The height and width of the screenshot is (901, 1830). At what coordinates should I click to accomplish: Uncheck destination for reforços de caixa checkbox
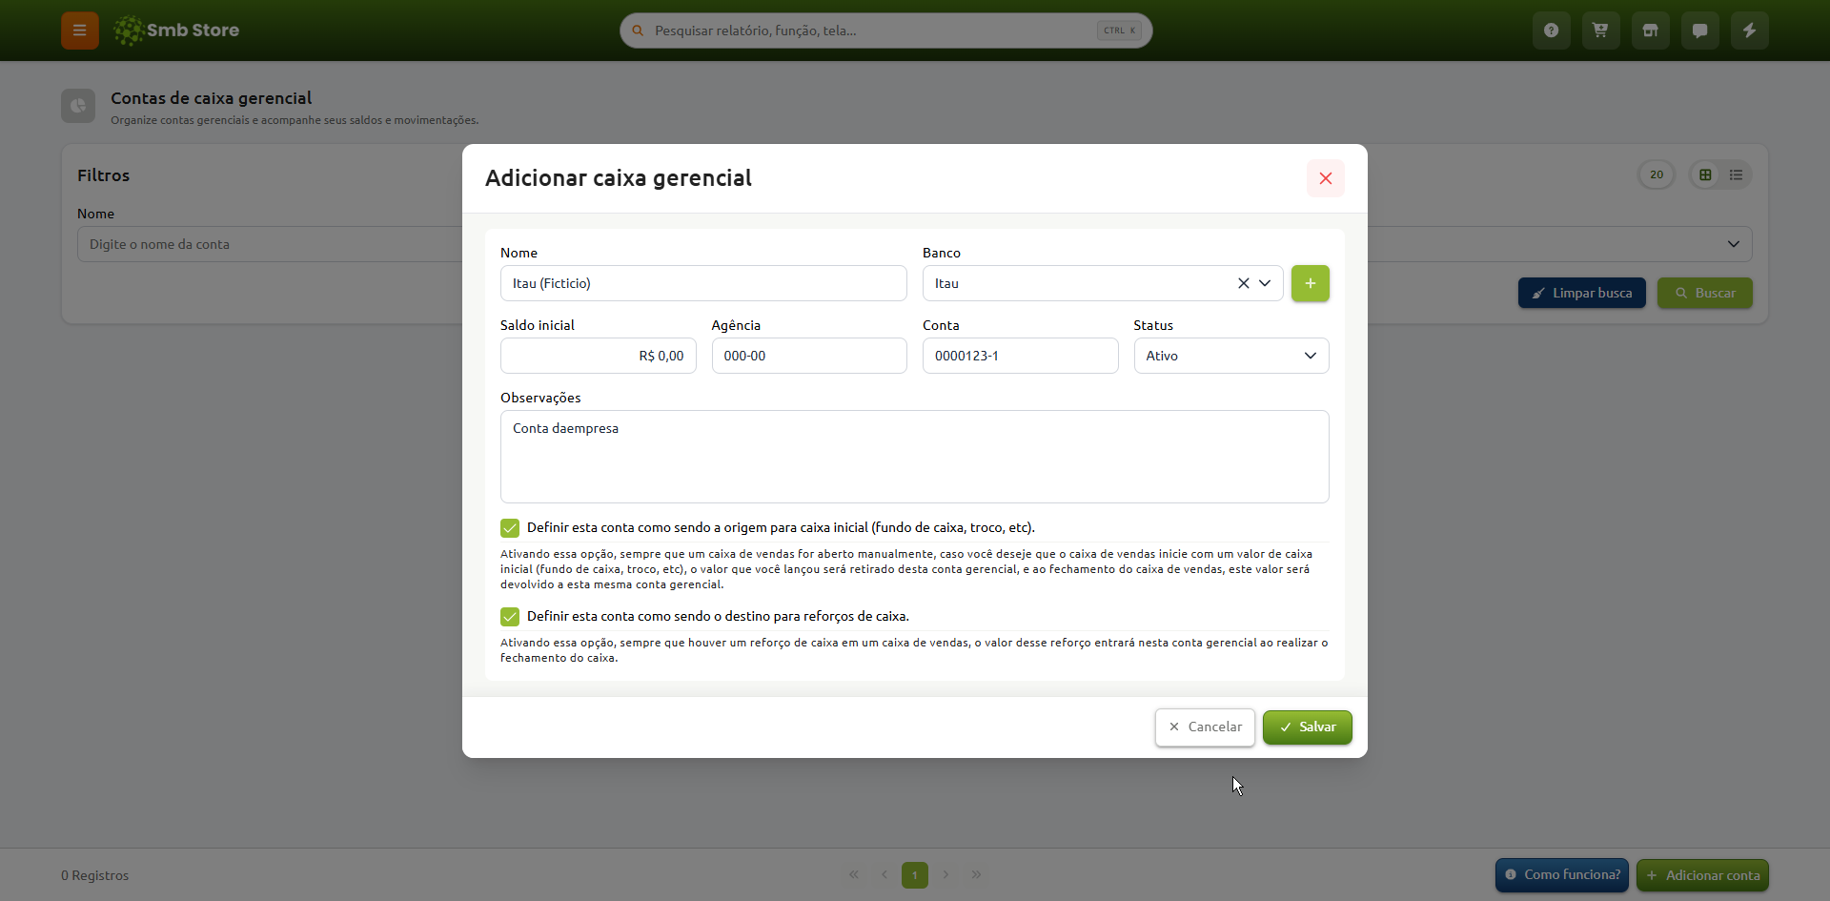[510, 617]
